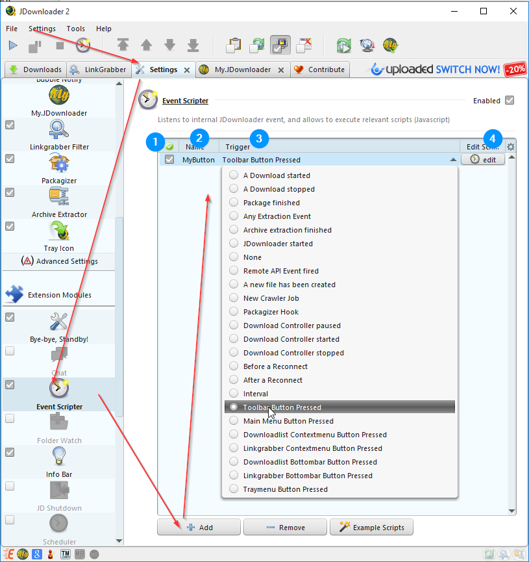Screen dimensions: 529x562
Task: Click the TM icon in the status bar
Action: [x=65, y=554]
